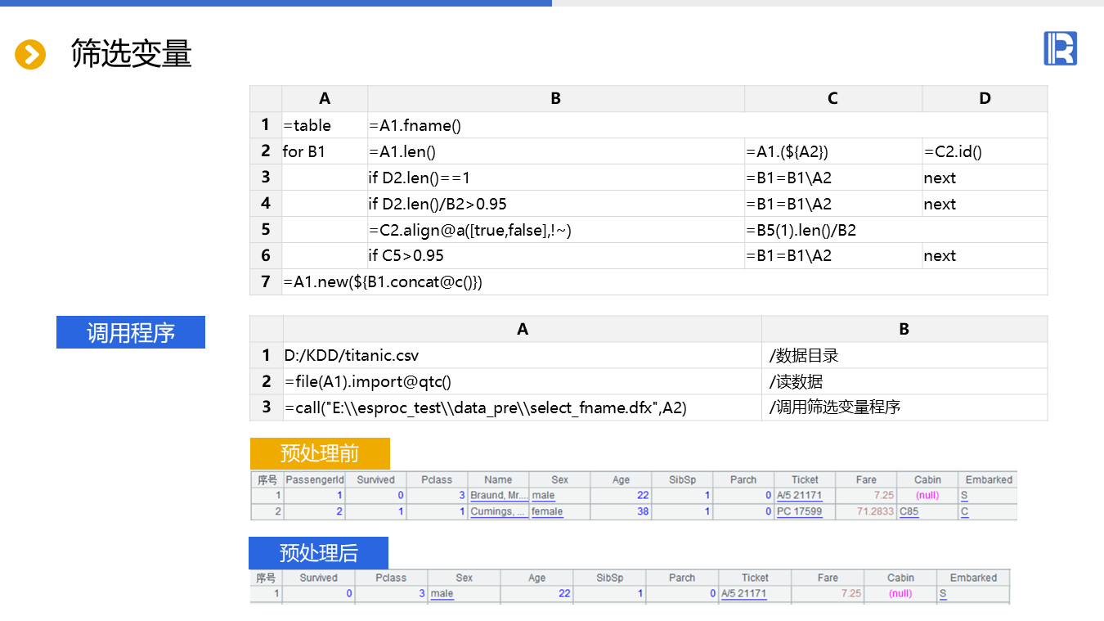1104x621 pixels.
Task: Select the D:/KDD/titanic.csv cell
Action: [352, 355]
